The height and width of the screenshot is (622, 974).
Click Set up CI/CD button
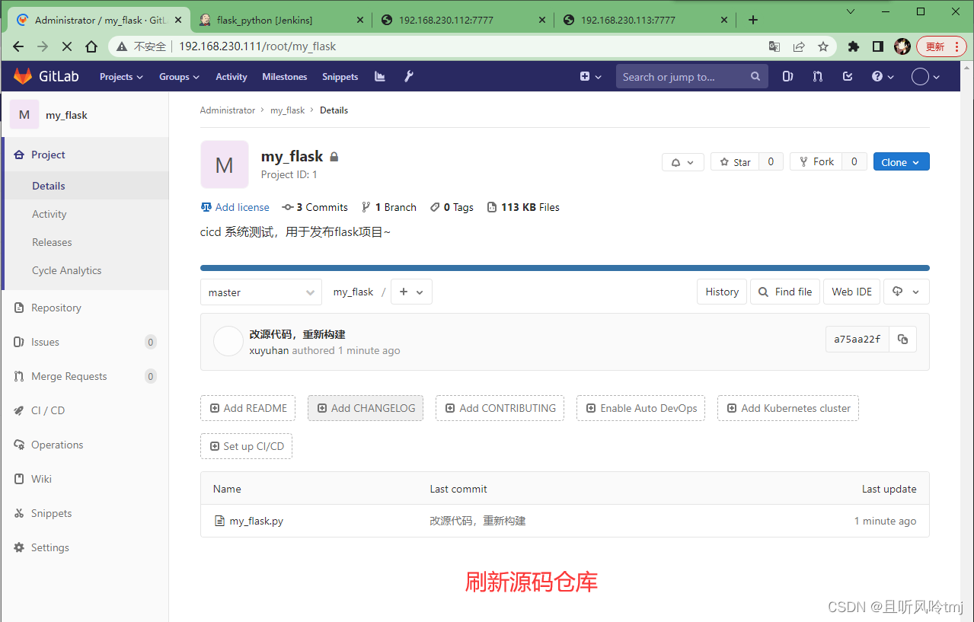click(246, 446)
